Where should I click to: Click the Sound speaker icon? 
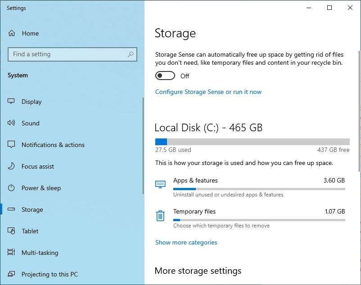tap(12, 123)
